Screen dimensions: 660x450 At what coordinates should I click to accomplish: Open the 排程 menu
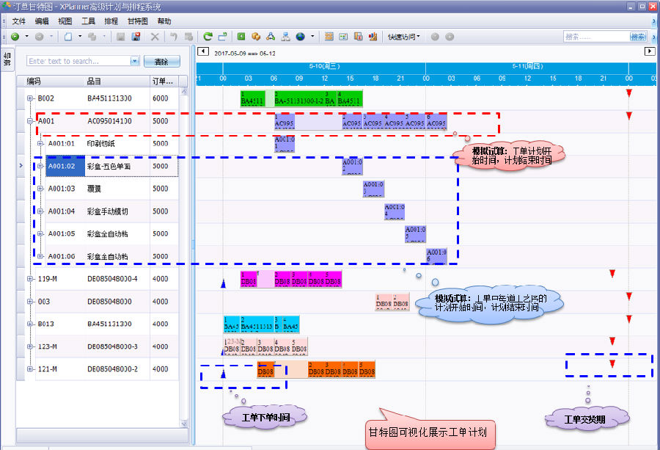[111, 21]
